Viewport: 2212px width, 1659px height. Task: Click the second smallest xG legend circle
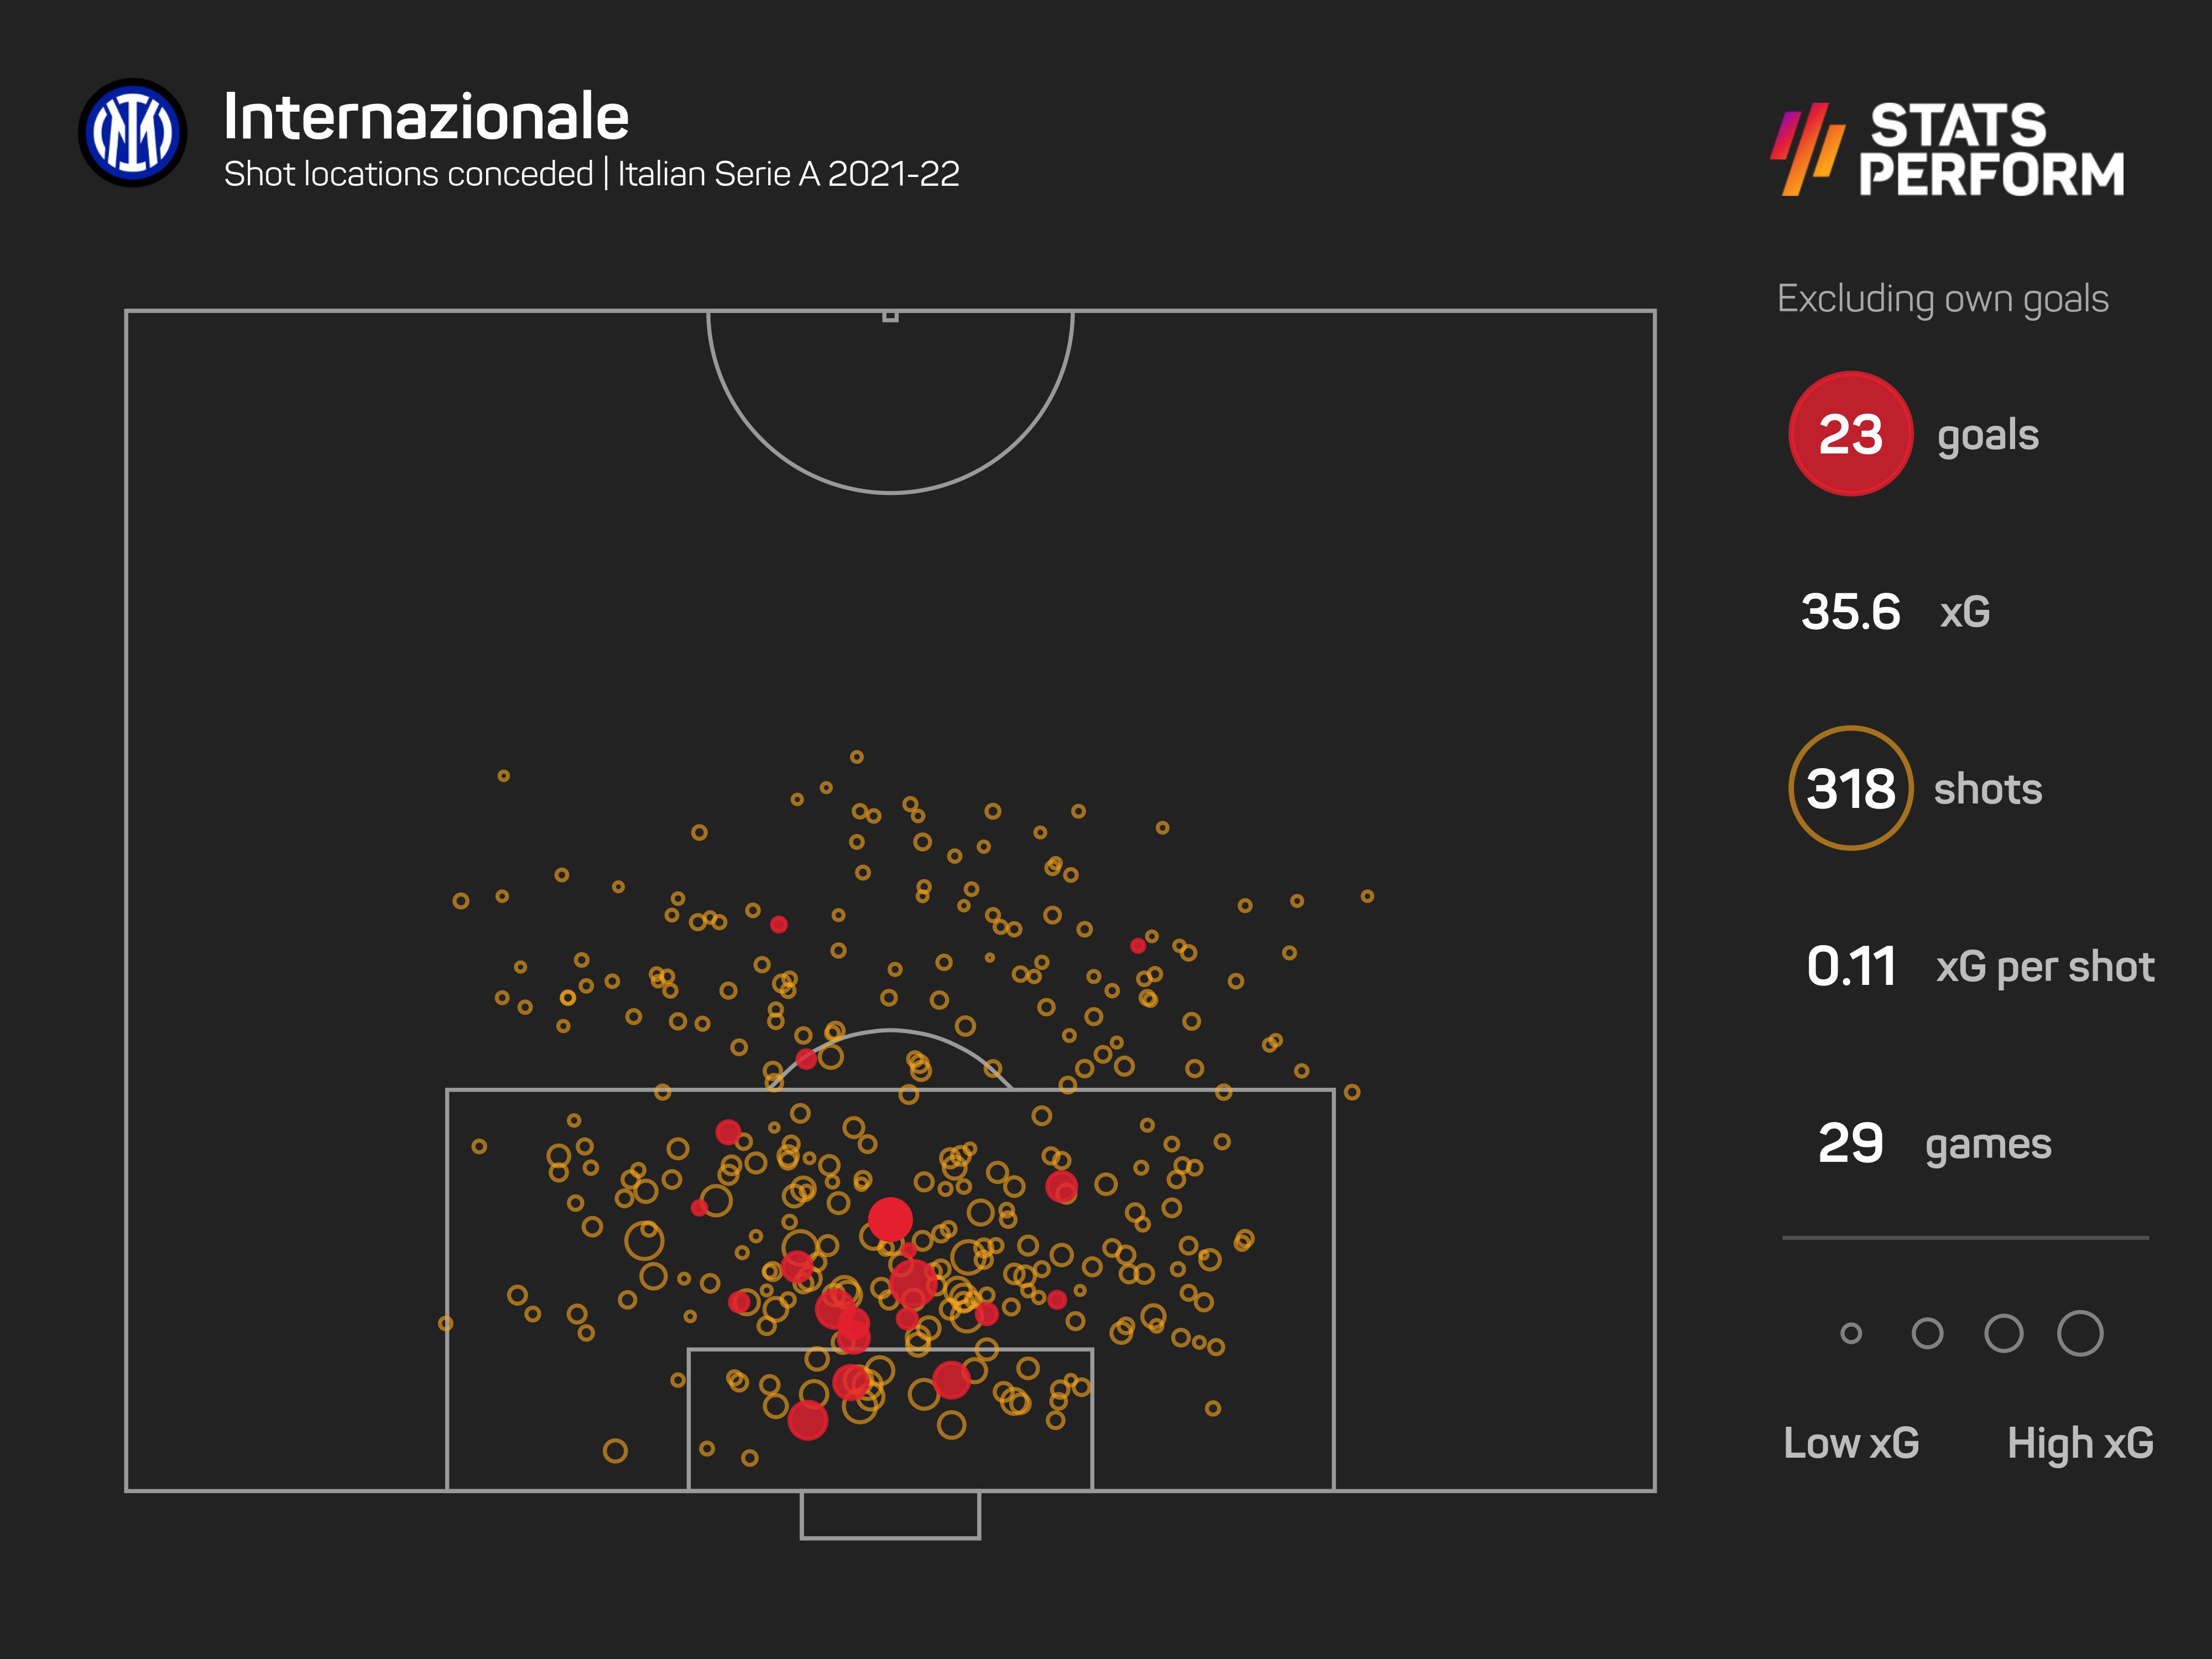point(1927,1333)
